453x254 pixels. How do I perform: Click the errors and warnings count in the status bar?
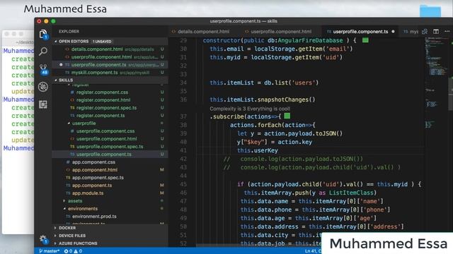coord(73,251)
